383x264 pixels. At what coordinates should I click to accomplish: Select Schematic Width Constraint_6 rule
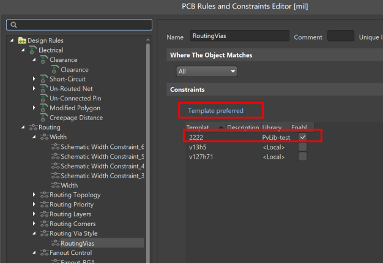[102, 147]
